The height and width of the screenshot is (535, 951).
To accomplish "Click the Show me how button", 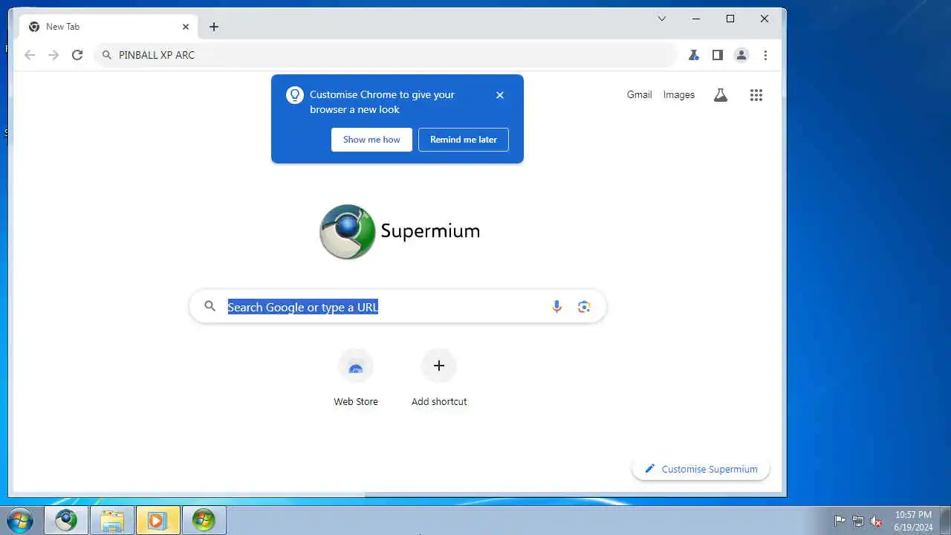I will [371, 140].
